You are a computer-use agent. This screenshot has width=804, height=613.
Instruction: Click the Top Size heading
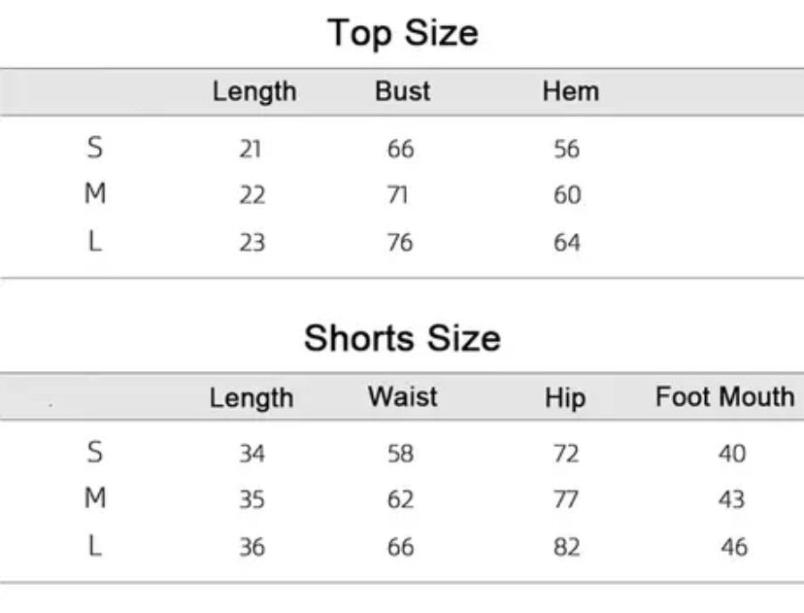click(402, 33)
